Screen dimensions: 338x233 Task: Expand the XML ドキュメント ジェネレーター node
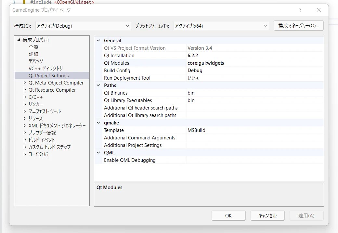click(x=25, y=125)
